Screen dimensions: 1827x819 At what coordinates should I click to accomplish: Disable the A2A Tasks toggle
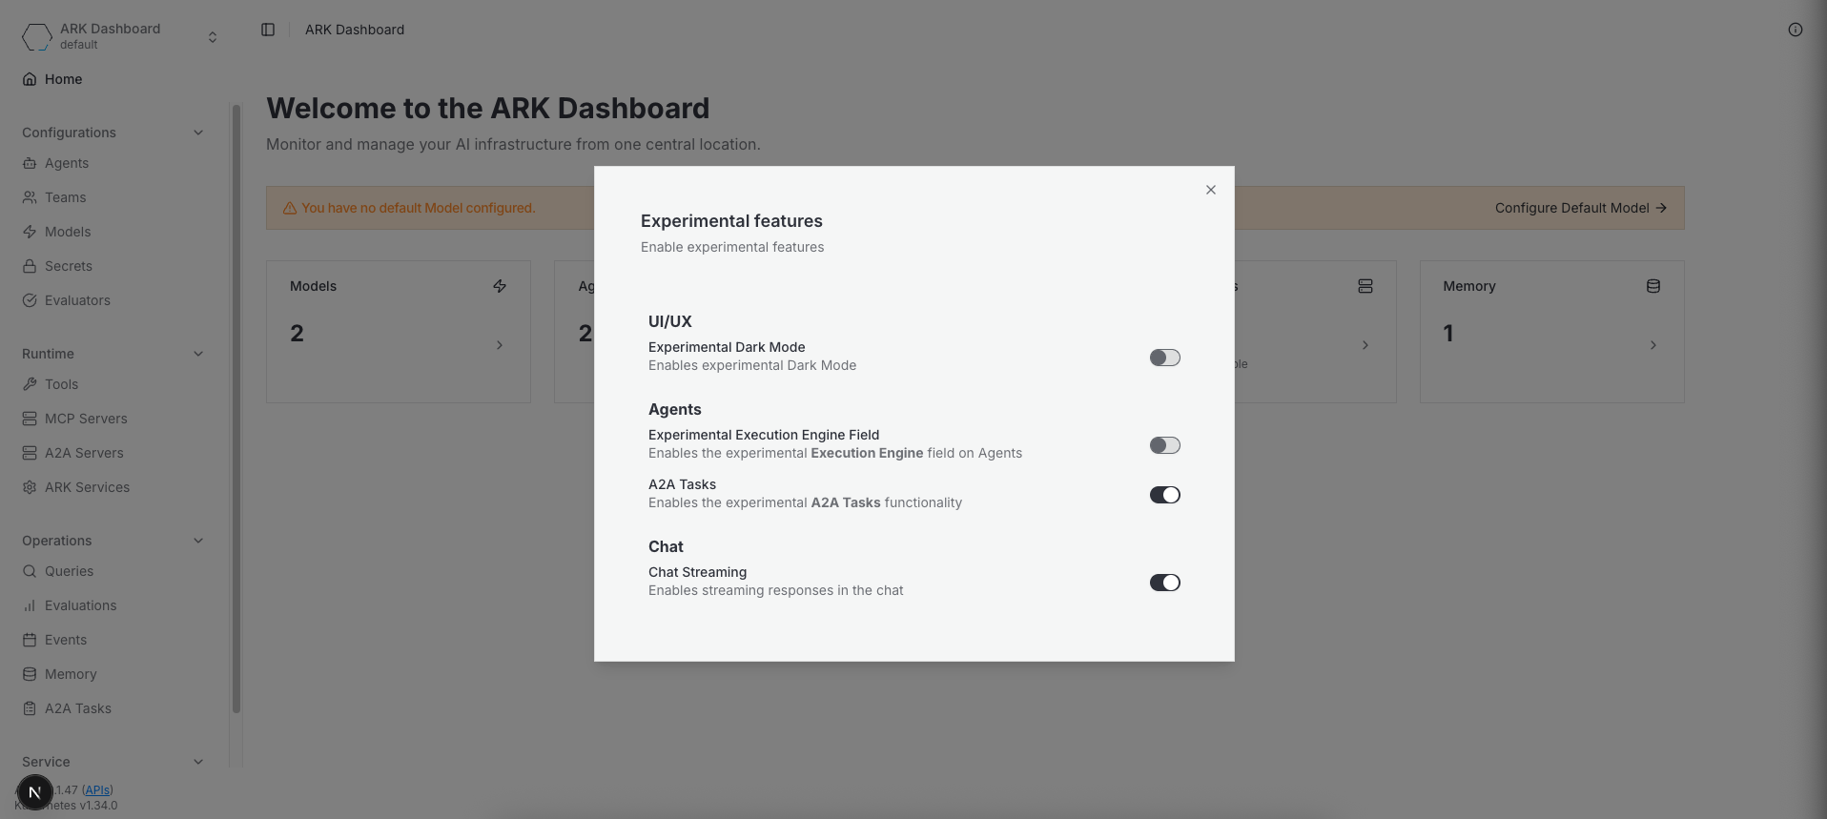[x=1164, y=495]
